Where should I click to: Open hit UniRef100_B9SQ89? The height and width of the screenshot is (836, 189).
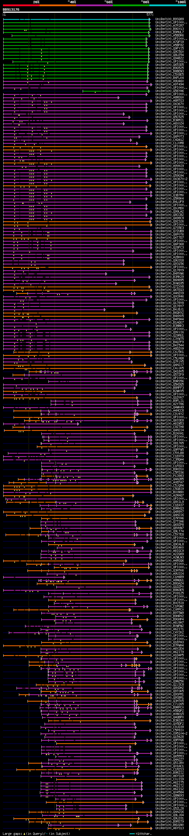pos(170,20)
